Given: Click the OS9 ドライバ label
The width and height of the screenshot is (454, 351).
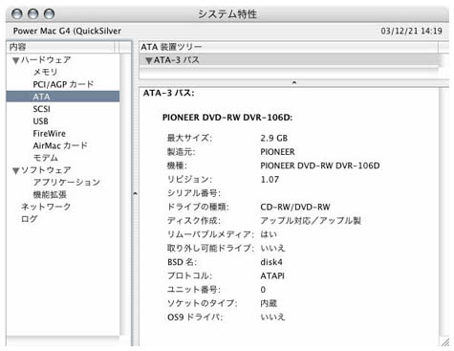Looking at the screenshot, I should pos(195,318).
